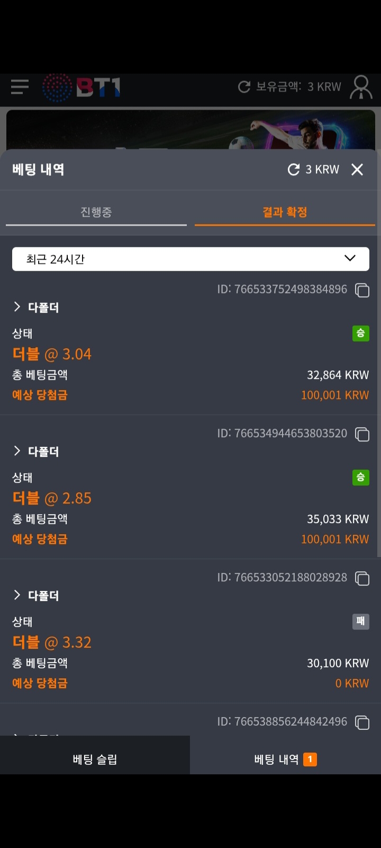Open 베팅 내역 bottom button
The width and height of the screenshot is (381, 848).
pyautogui.click(x=285, y=759)
